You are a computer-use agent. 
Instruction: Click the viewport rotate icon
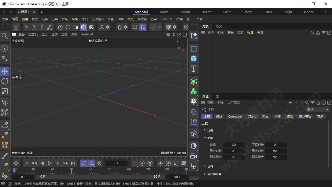pyautogui.click(x=179, y=35)
